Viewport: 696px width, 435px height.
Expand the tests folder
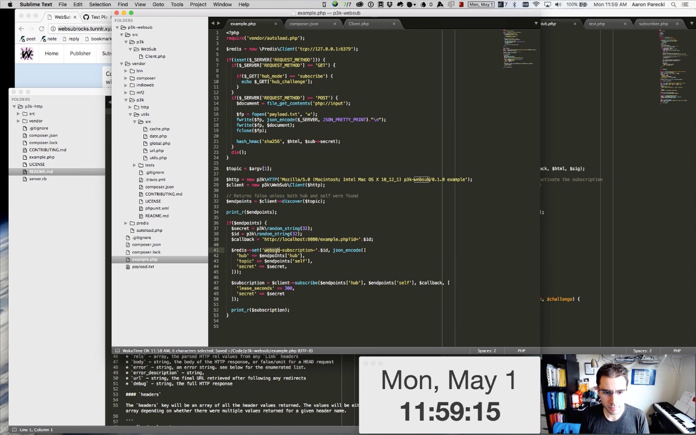(x=134, y=165)
